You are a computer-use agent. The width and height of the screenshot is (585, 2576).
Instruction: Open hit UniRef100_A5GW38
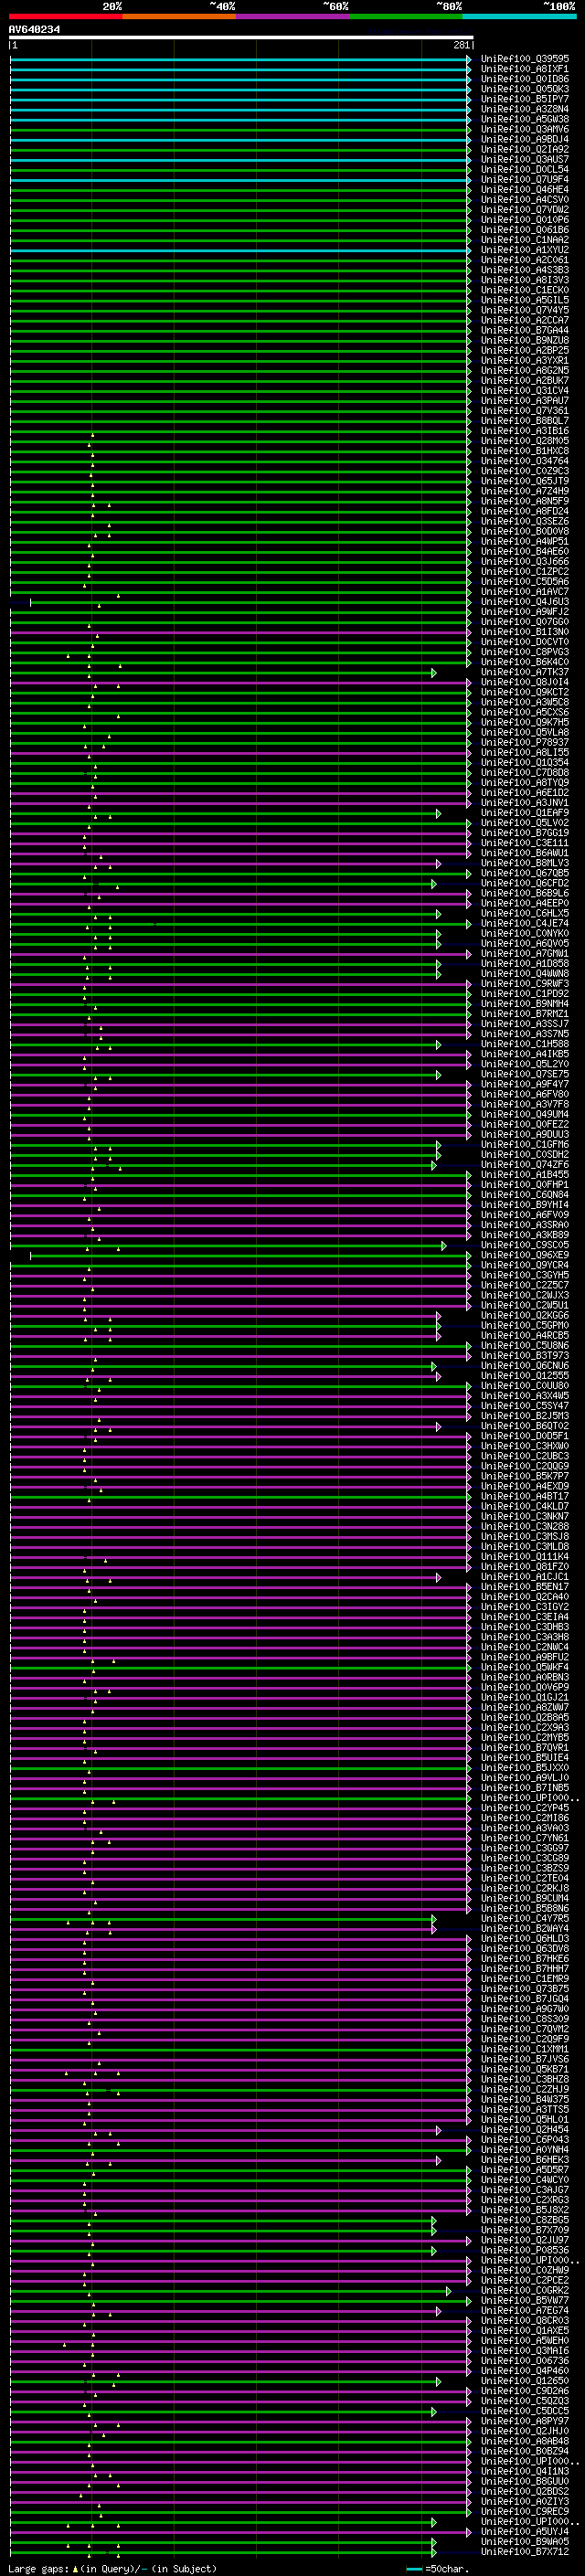[x=524, y=119]
